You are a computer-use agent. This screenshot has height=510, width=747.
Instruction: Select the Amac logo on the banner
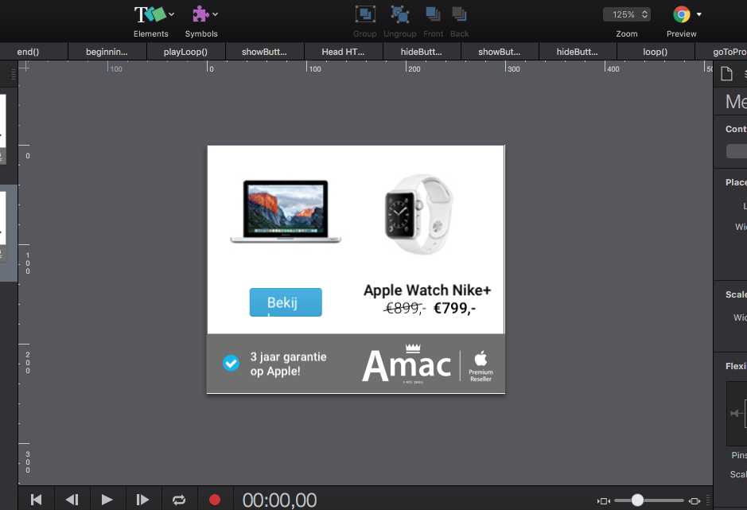407,364
